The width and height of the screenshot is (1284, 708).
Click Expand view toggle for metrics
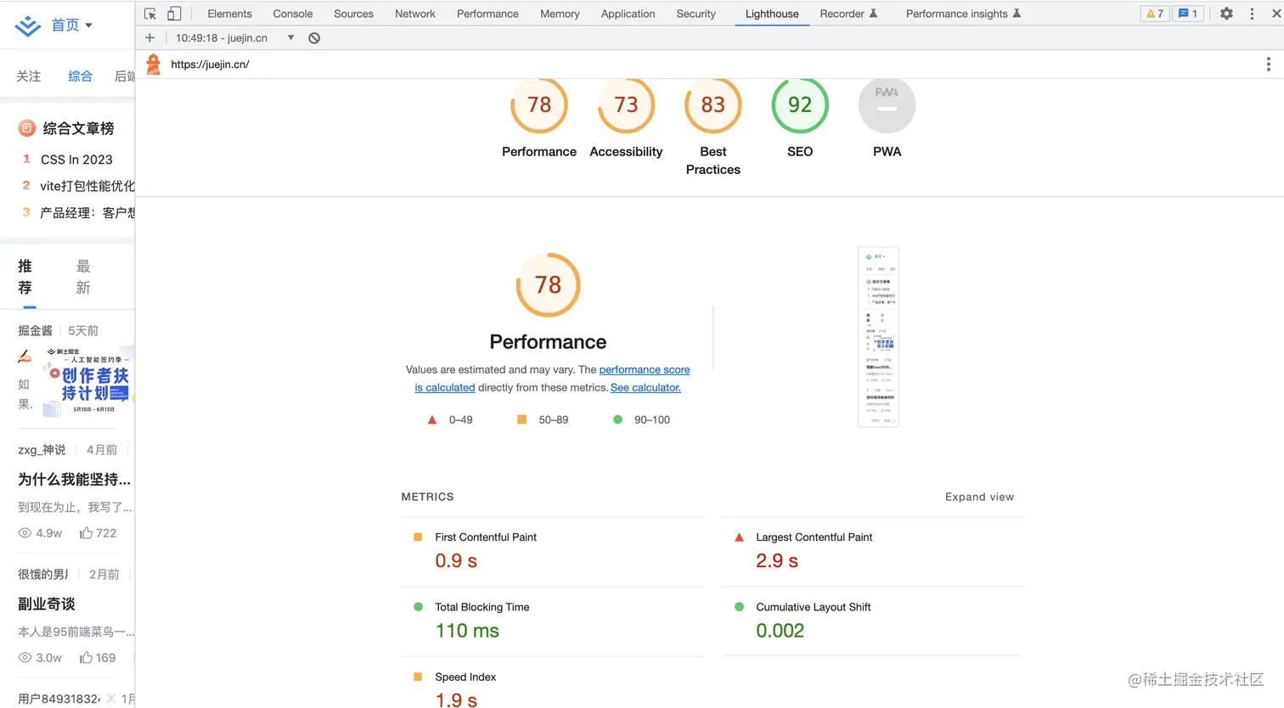(x=979, y=497)
